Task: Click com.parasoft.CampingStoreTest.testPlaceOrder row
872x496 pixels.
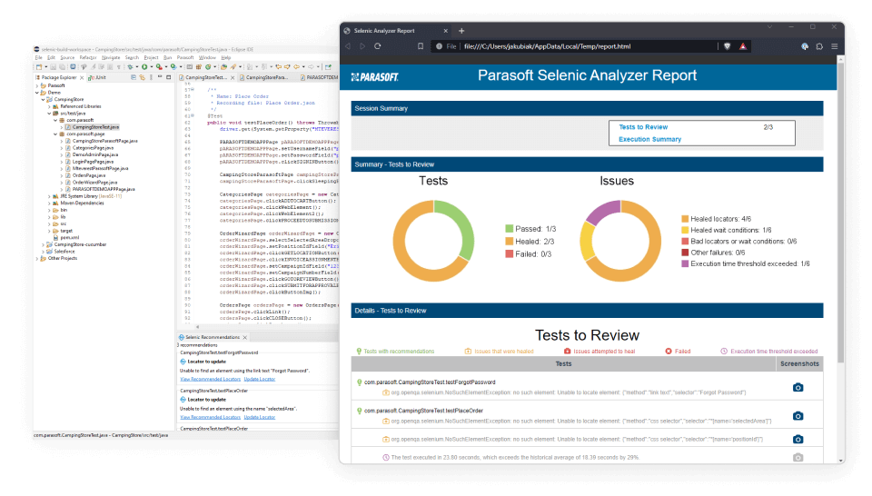Action: pos(423,411)
